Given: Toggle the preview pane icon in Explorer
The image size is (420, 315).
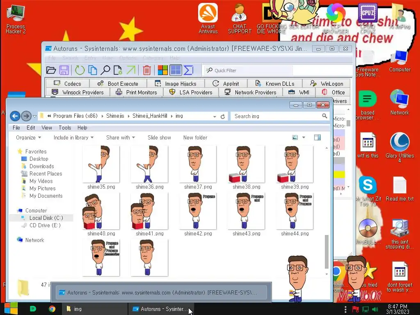Looking at the screenshot, I should pyautogui.click(x=317, y=137).
